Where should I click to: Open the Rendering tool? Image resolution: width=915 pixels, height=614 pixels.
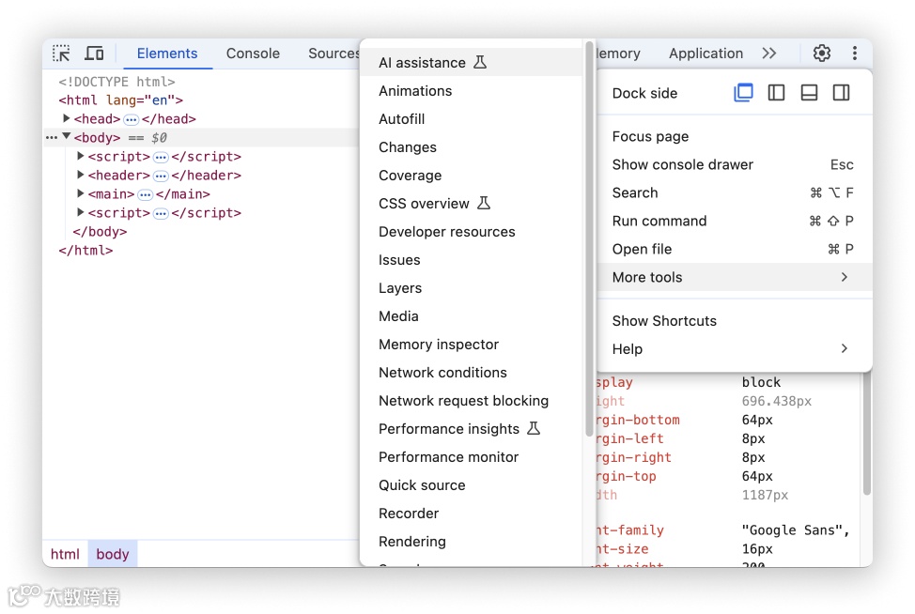(x=472, y=542)
